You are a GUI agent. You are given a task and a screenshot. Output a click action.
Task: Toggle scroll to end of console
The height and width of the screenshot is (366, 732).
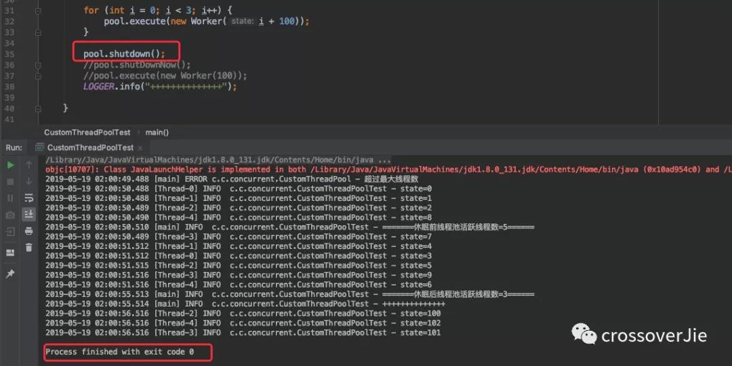point(28,214)
